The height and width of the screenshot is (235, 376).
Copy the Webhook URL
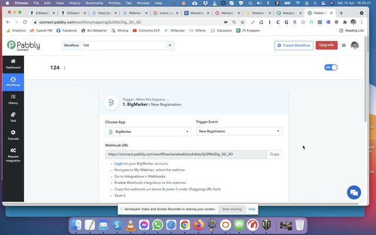pyautogui.click(x=274, y=154)
